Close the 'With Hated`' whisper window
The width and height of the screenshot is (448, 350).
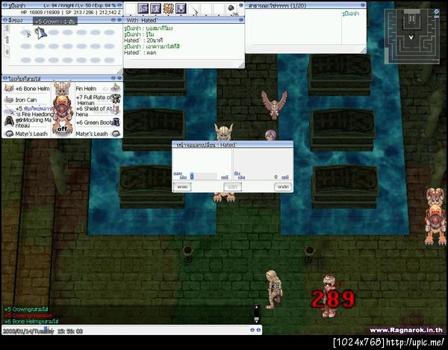pyautogui.click(x=241, y=20)
